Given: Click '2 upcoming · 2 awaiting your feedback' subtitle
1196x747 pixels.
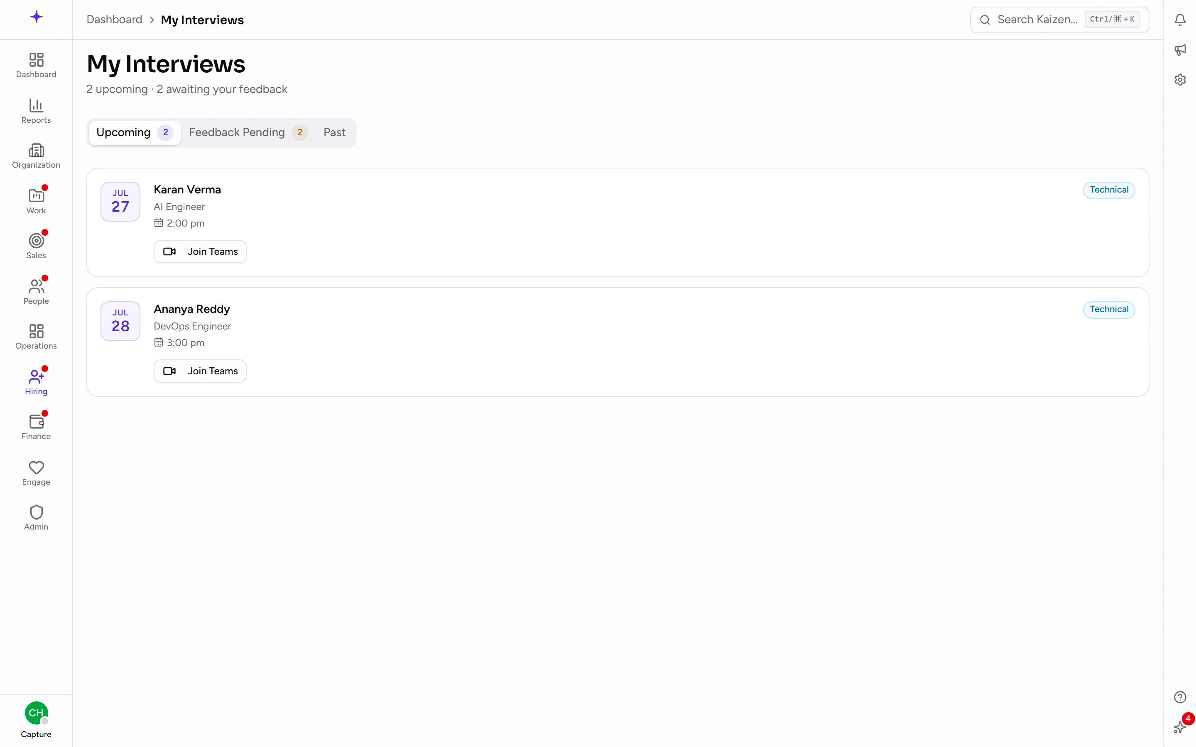Looking at the screenshot, I should coord(187,89).
